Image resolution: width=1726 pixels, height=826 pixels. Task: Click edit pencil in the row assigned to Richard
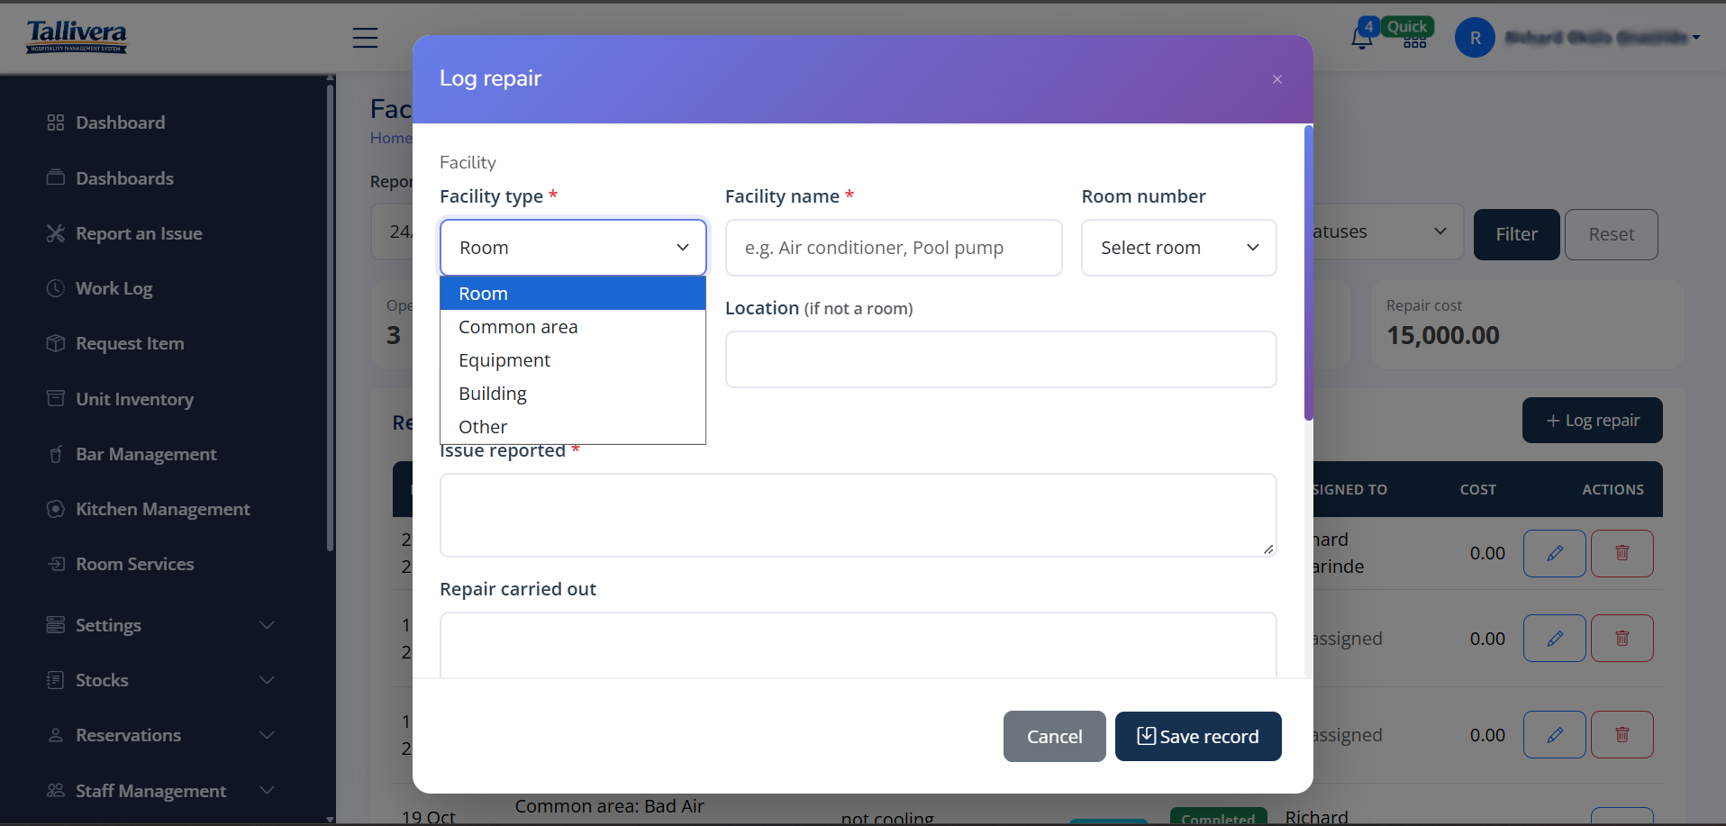point(1554,553)
